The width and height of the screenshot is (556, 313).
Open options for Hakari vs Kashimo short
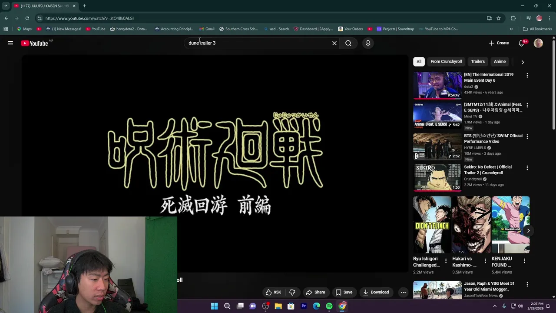tap(485, 261)
